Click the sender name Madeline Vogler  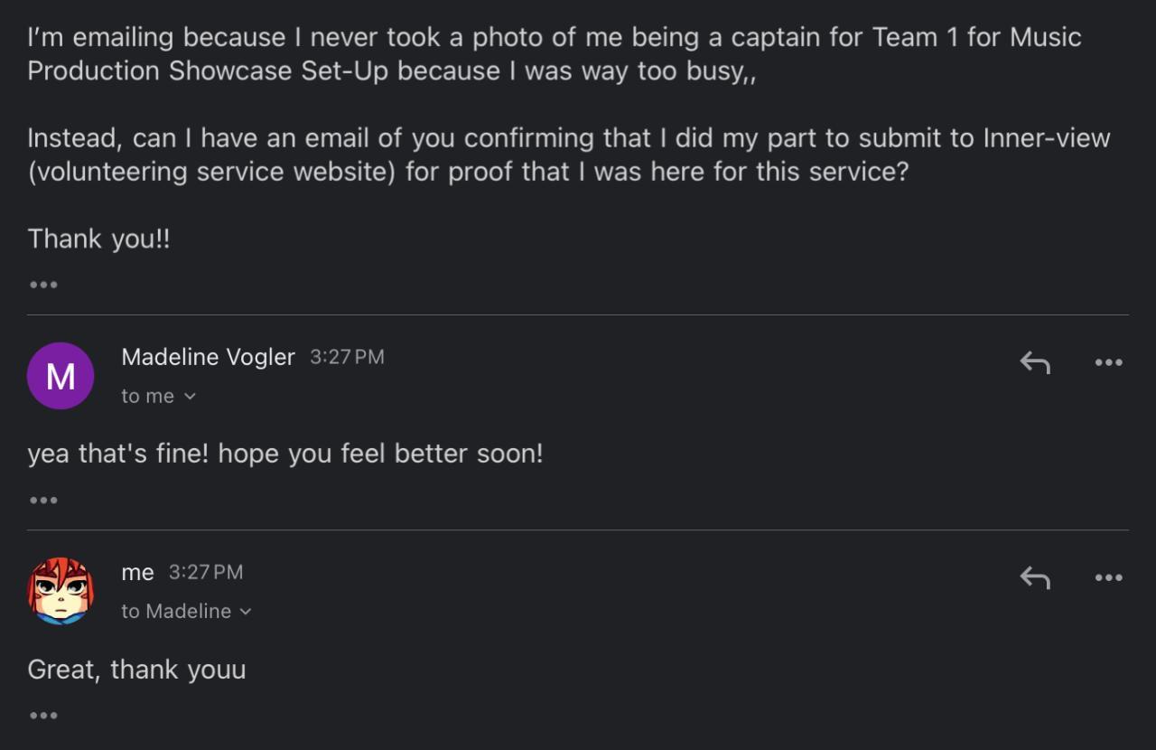[x=208, y=357]
